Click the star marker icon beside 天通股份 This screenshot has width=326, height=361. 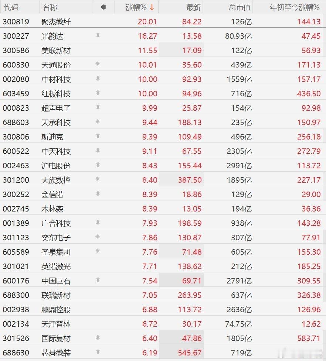click(x=98, y=64)
